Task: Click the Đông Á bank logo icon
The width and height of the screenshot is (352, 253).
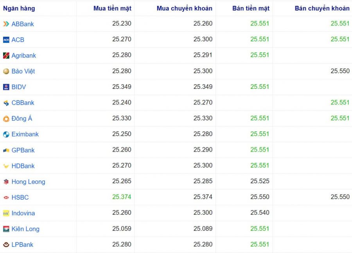Action: point(6,119)
